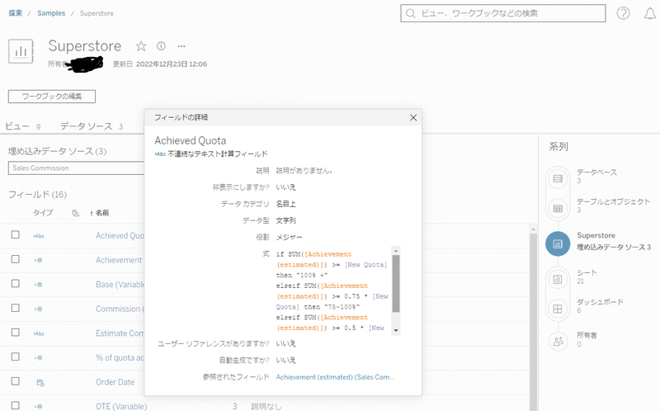660x411 pixels.
Task: Check the Order Date row checkbox
Action: 16,381
